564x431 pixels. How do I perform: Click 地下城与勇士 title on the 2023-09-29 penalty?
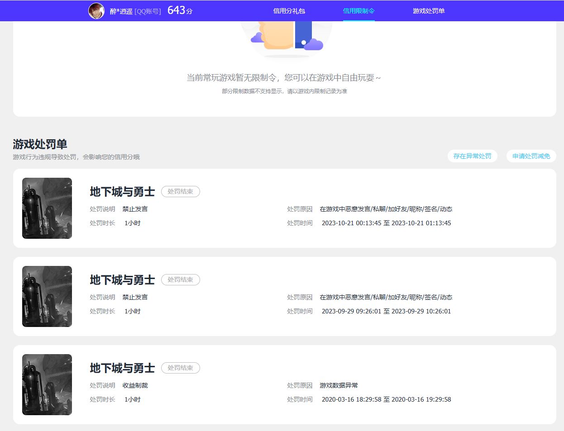click(122, 280)
